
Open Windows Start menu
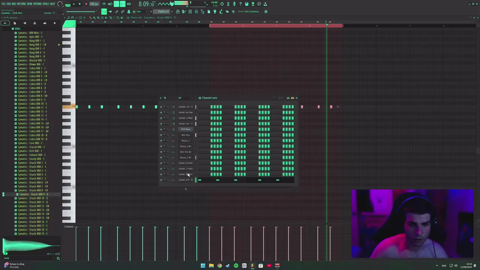[203, 265]
